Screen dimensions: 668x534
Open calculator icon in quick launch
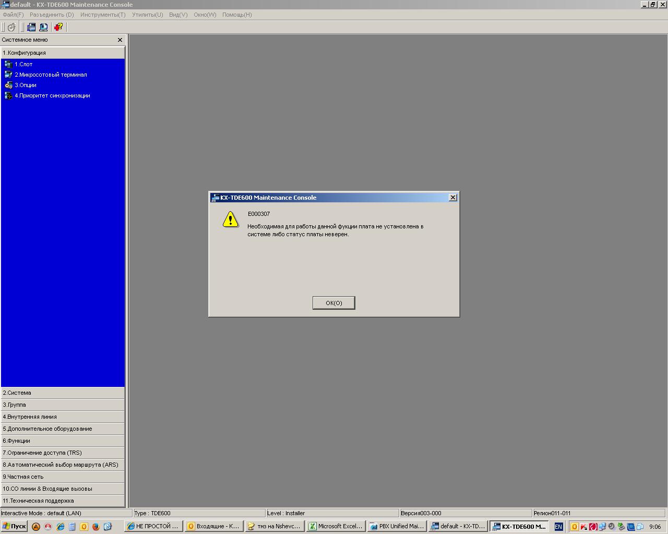tap(72, 527)
